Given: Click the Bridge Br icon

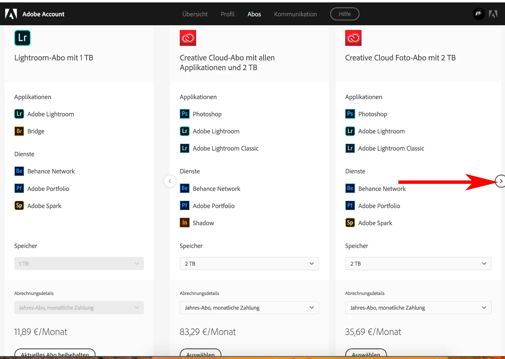Looking at the screenshot, I should click(x=19, y=131).
